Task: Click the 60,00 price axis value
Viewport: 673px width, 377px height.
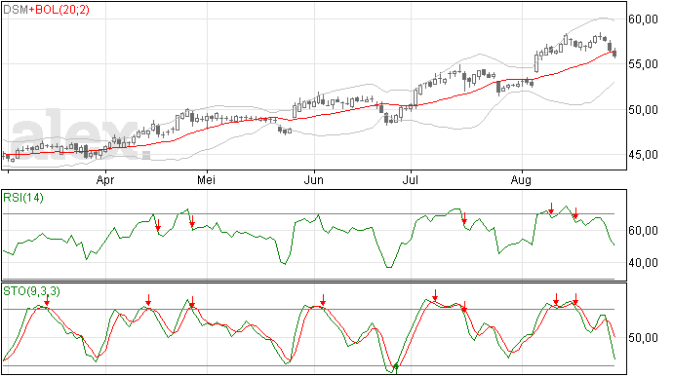Action: click(x=643, y=19)
